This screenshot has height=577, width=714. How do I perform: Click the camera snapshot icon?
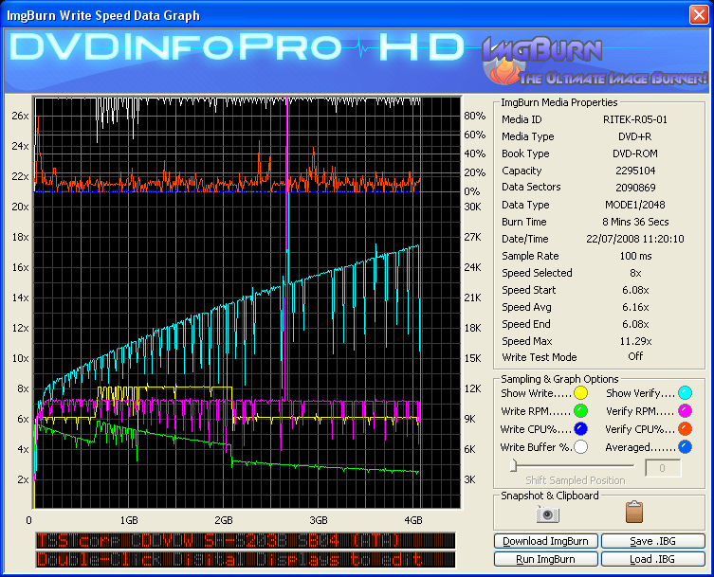(x=548, y=514)
